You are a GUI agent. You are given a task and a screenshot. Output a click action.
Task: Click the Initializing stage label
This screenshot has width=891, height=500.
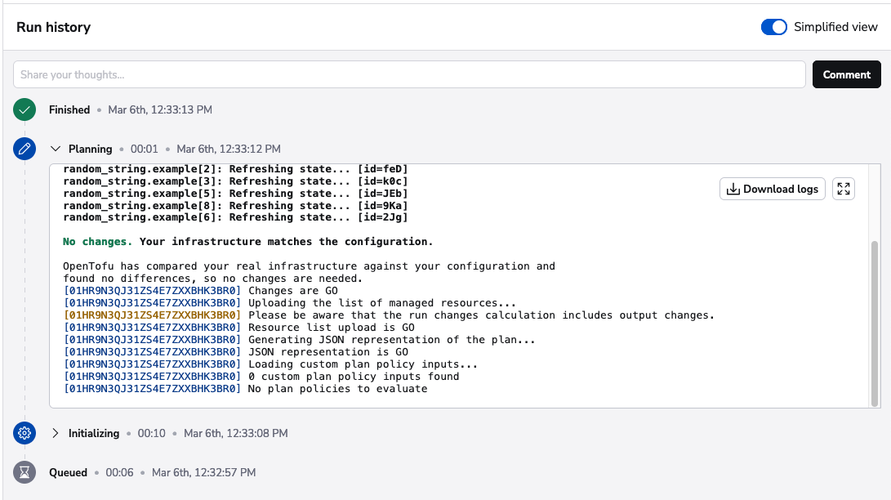(94, 433)
